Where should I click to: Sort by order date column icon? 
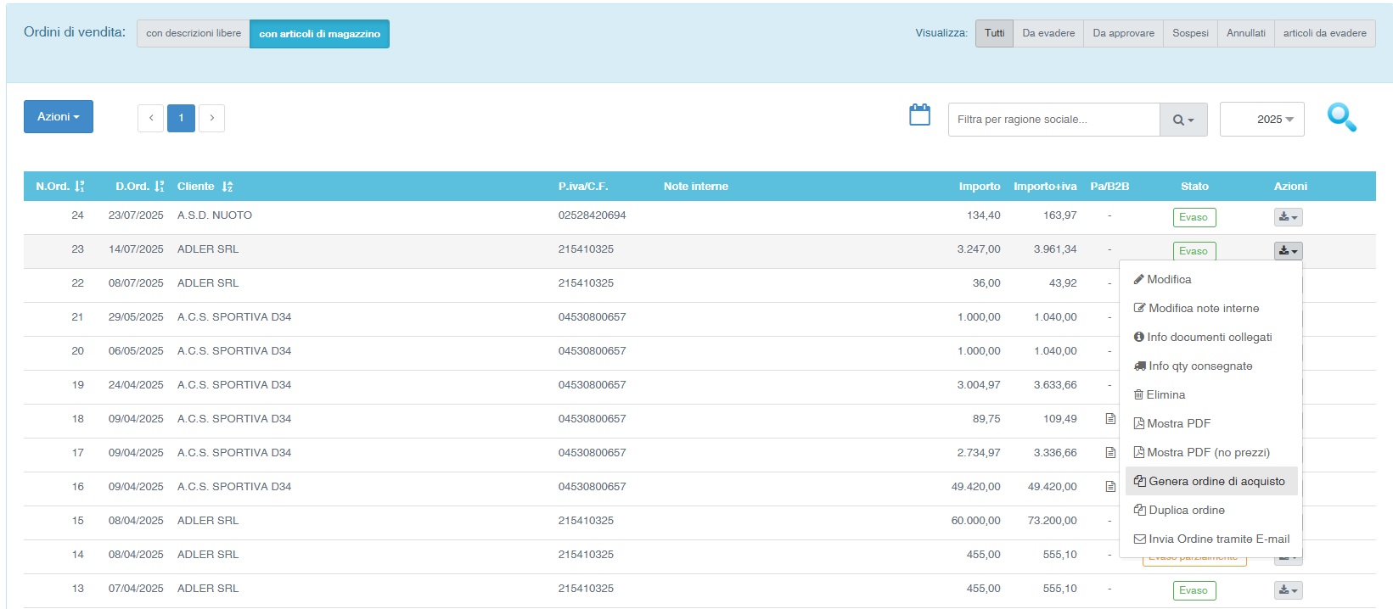click(x=160, y=187)
